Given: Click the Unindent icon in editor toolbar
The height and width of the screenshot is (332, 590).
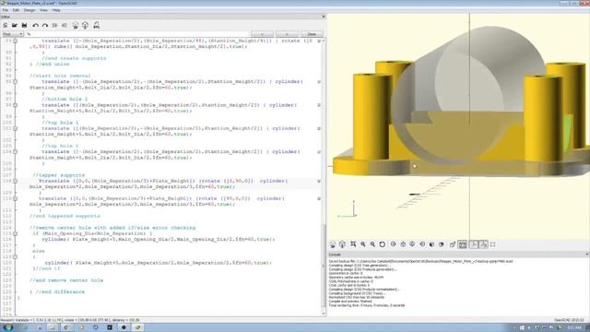Looking at the screenshot, I should tap(54, 25).
